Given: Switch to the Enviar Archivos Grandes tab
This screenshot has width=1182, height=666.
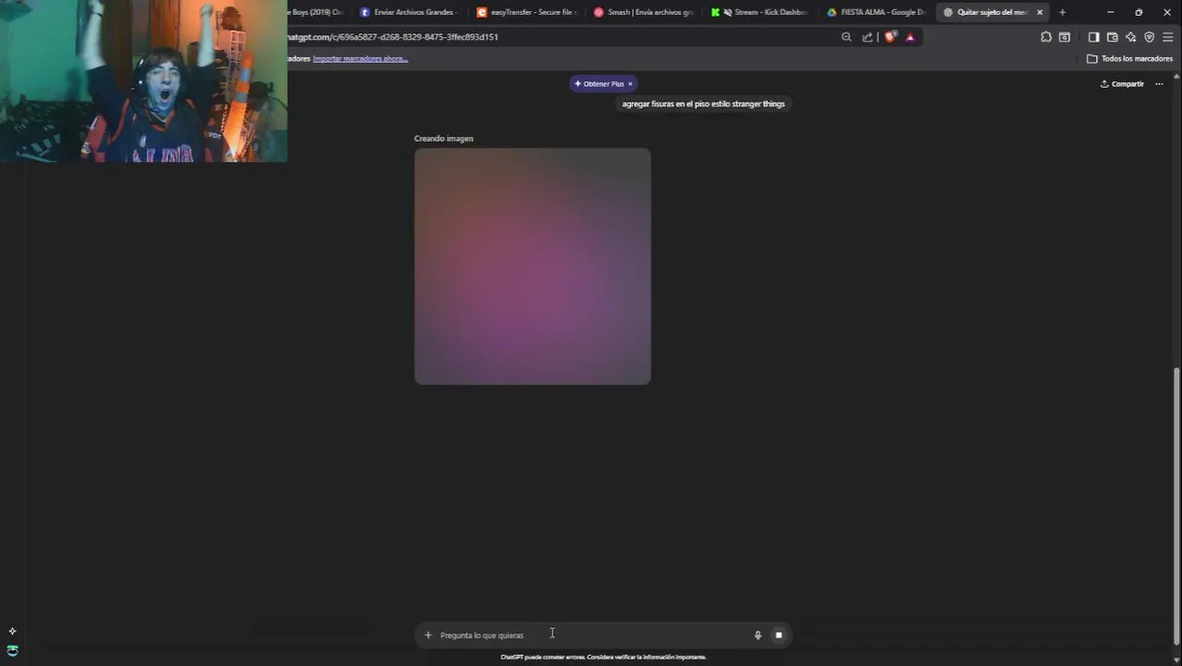Looking at the screenshot, I should [x=407, y=12].
